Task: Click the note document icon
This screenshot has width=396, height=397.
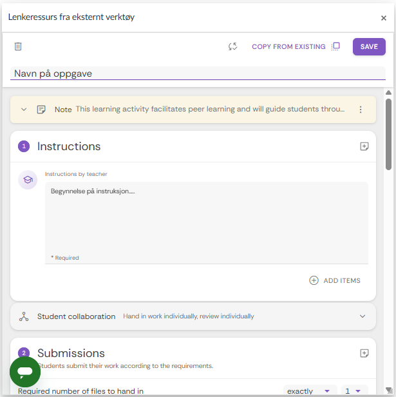Action: click(42, 110)
